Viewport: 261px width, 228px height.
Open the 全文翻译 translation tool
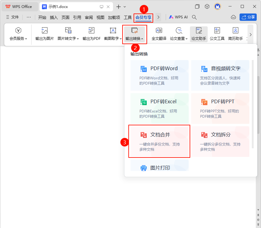coord(159,31)
